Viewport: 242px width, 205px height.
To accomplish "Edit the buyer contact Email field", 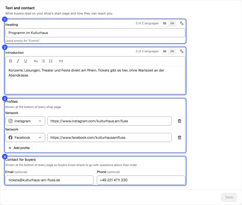I will click(x=49, y=180).
